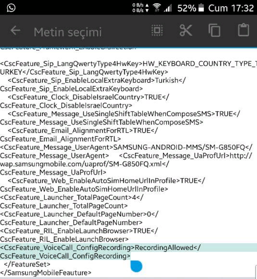The height and width of the screenshot is (279, 257).
Task: Paste with the clipboard icon
Action: coord(244,30)
